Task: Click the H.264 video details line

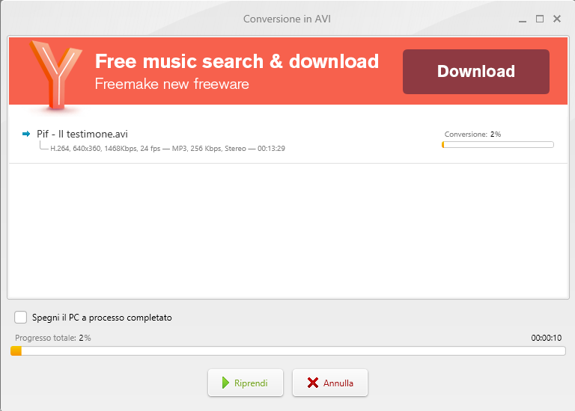Action: click(x=168, y=149)
